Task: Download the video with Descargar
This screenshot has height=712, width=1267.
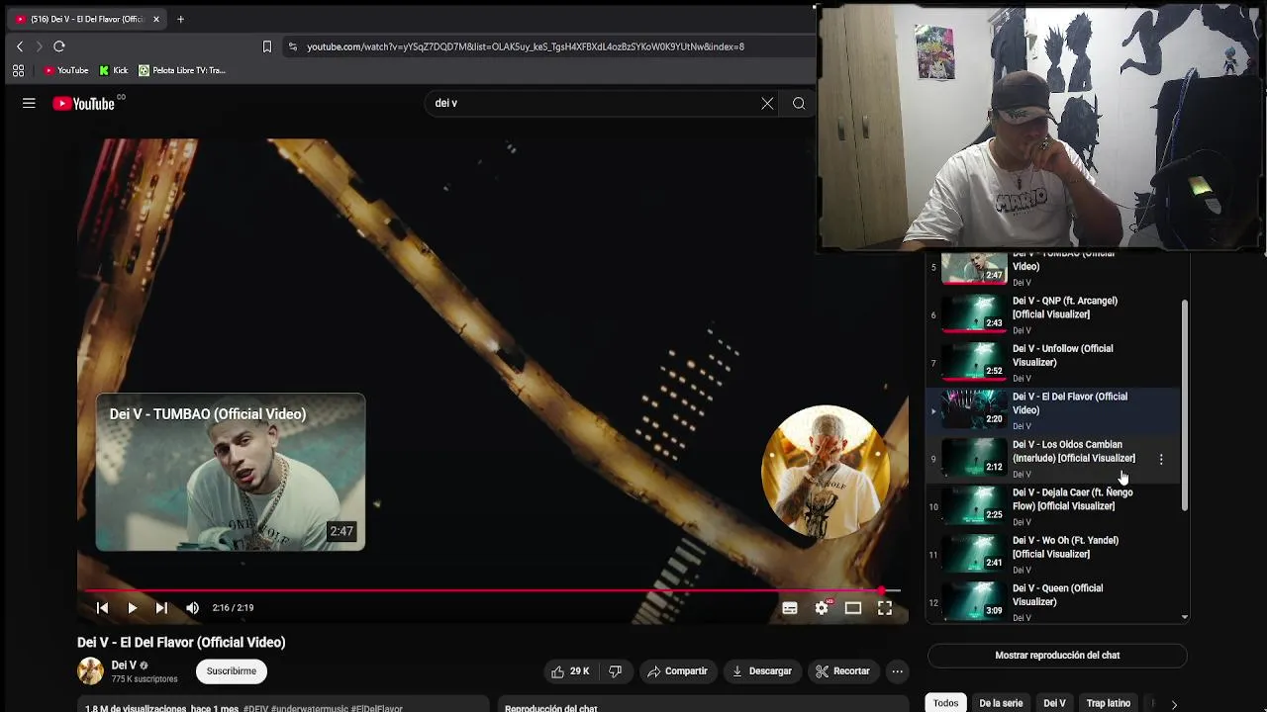Action: [761, 671]
